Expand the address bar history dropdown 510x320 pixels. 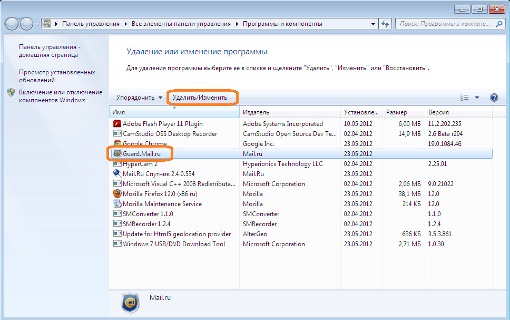click(373, 24)
